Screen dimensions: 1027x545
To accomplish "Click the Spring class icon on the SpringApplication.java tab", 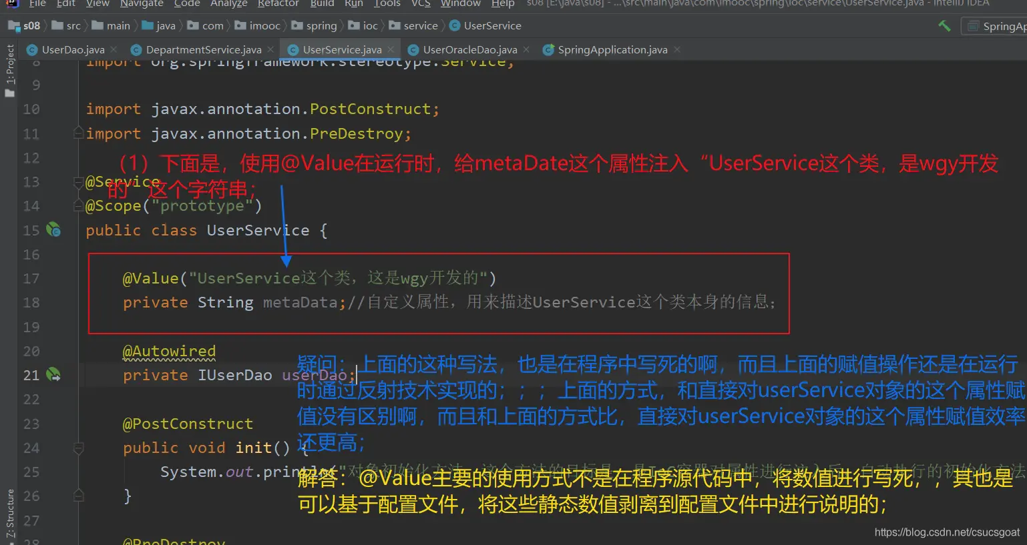I will click(548, 50).
